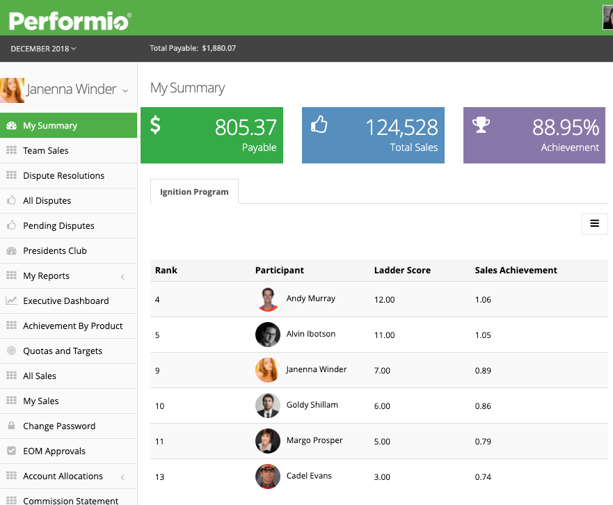This screenshot has height=505, width=613.
Task: Click the My Reports grid icon
Action: (11, 275)
